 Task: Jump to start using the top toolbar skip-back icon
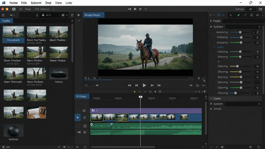(x=130, y=9)
